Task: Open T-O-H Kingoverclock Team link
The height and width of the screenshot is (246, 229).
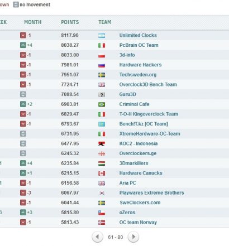Action: pyautogui.click(x=149, y=114)
